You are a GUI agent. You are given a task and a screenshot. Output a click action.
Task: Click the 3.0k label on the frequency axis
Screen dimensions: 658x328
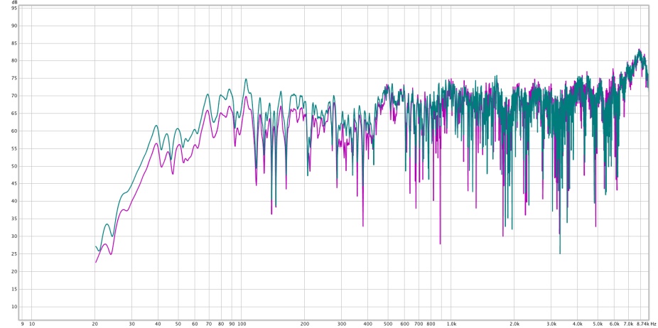tap(551, 324)
